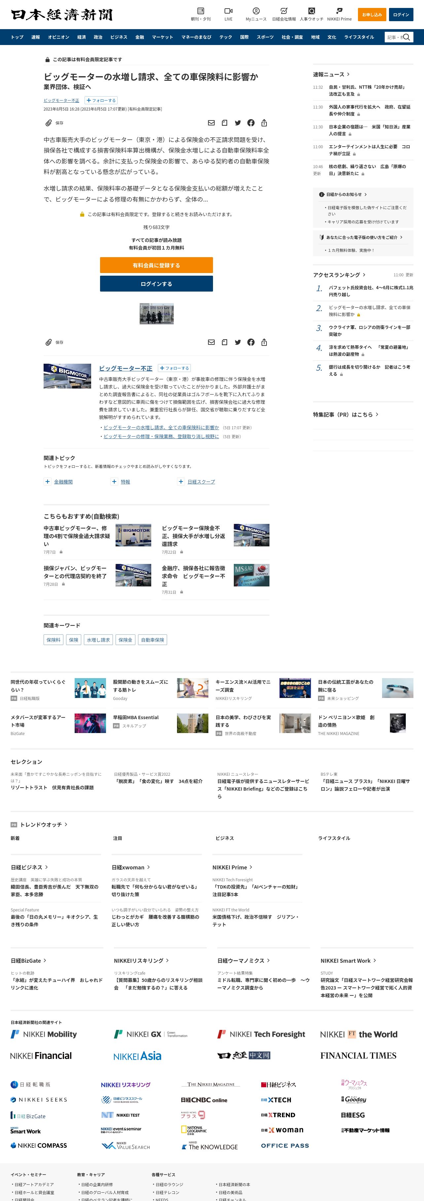Image resolution: width=424 pixels, height=1201 pixels.
Task: Share on Facebook from bottom icon row
Action: (x=251, y=342)
